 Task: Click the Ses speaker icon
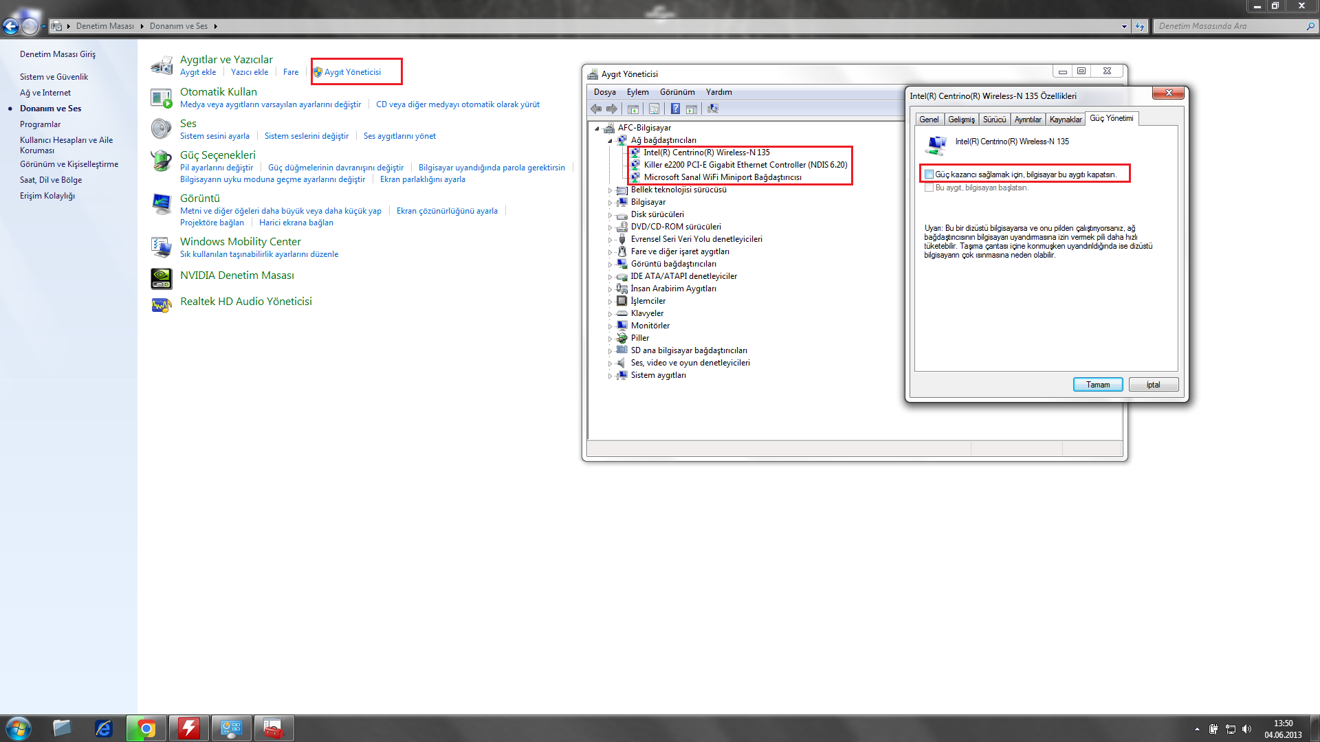click(162, 129)
